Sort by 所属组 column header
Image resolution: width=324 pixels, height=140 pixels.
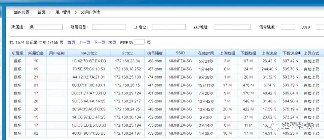pyautogui.click(x=17, y=53)
